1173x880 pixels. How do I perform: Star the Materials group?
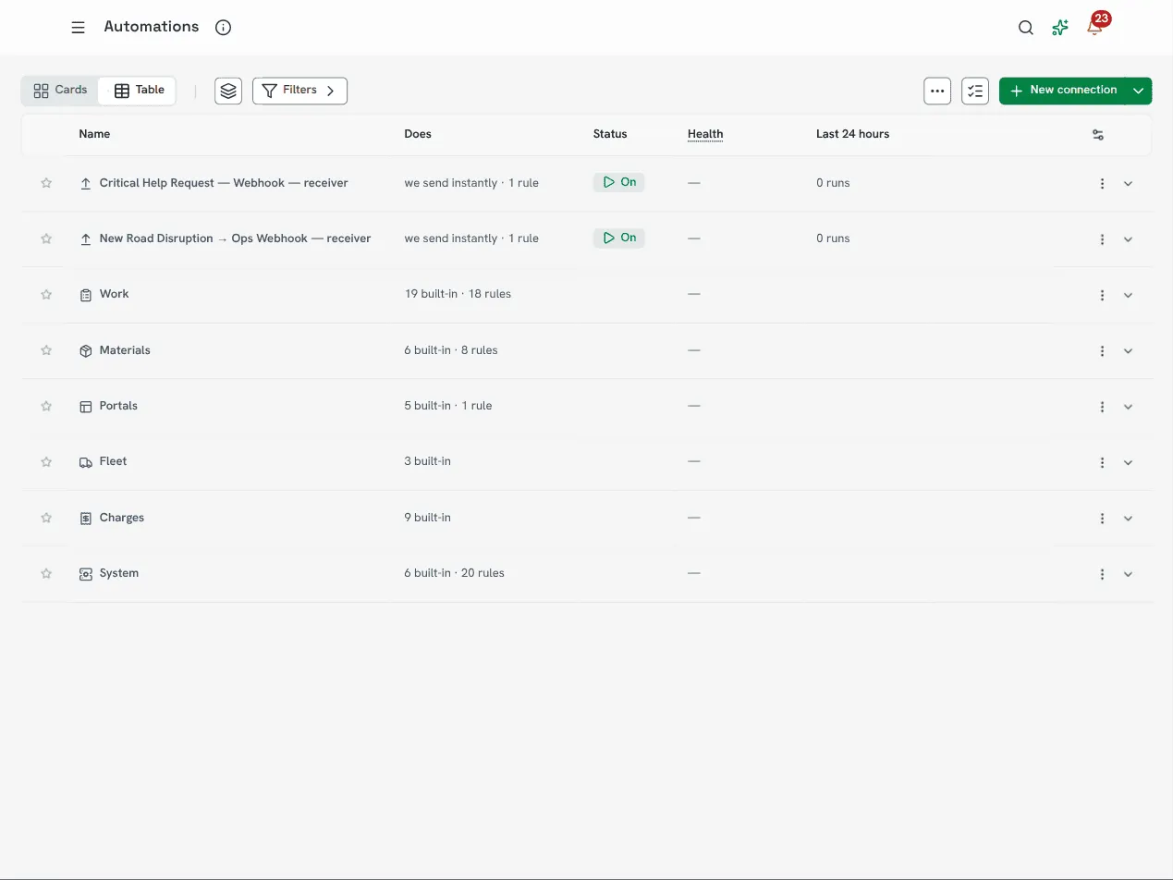pyautogui.click(x=46, y=350)
